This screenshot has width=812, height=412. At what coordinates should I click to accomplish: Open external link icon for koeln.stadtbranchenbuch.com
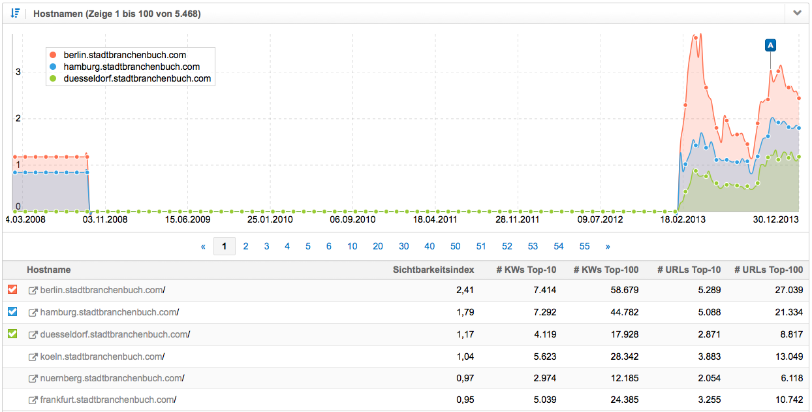(x=33, y=357)
